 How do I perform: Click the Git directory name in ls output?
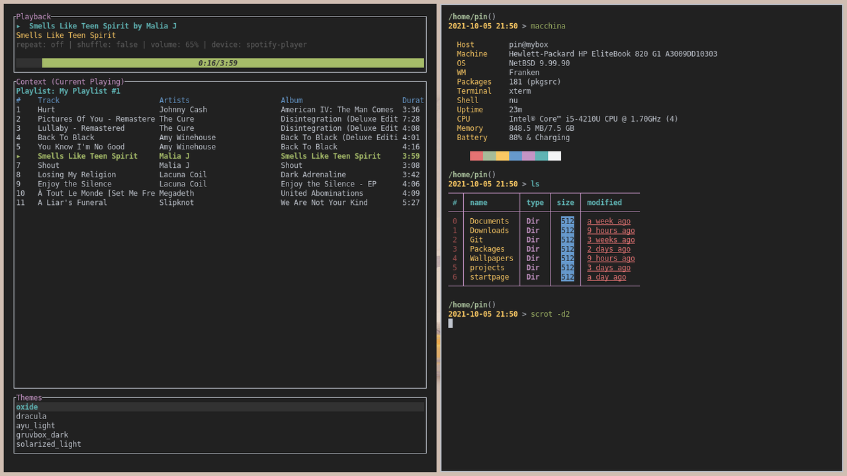(x=476, y=240)
